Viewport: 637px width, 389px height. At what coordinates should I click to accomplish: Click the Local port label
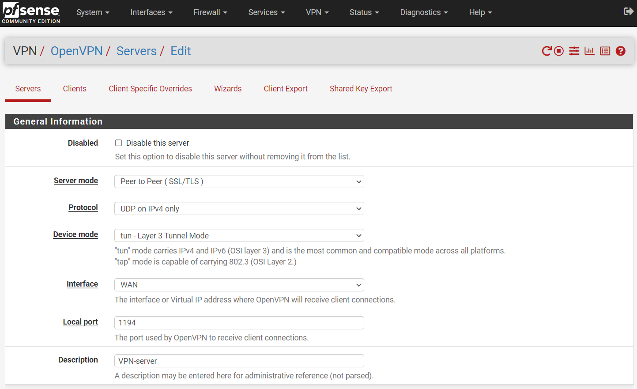point(80,322)
